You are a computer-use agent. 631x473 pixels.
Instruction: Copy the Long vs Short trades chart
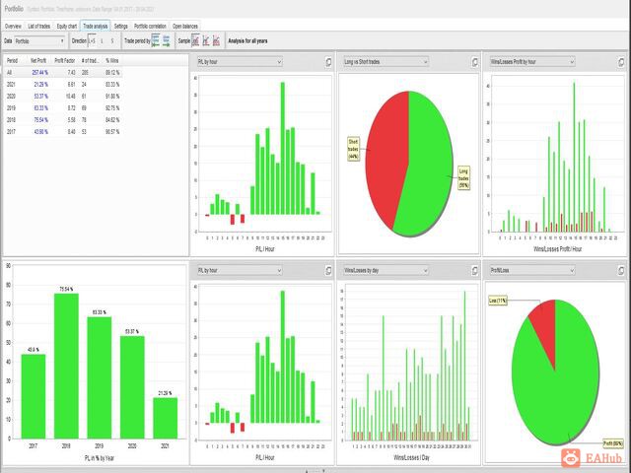(x=475, y=62)
